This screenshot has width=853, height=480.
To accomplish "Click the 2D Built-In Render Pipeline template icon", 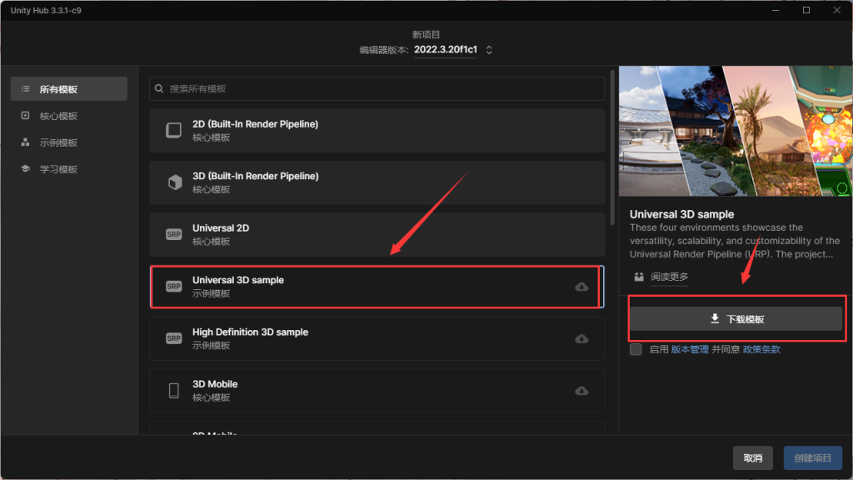I will click(x=173, y=131).
